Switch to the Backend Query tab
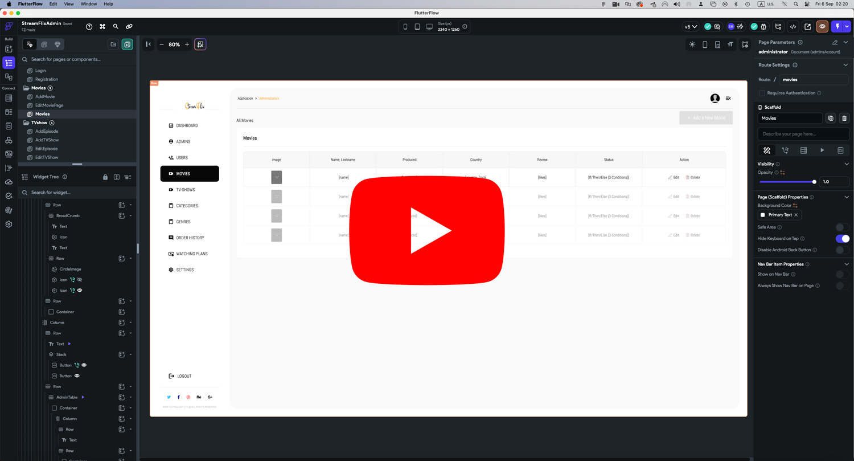 point(803,150)
